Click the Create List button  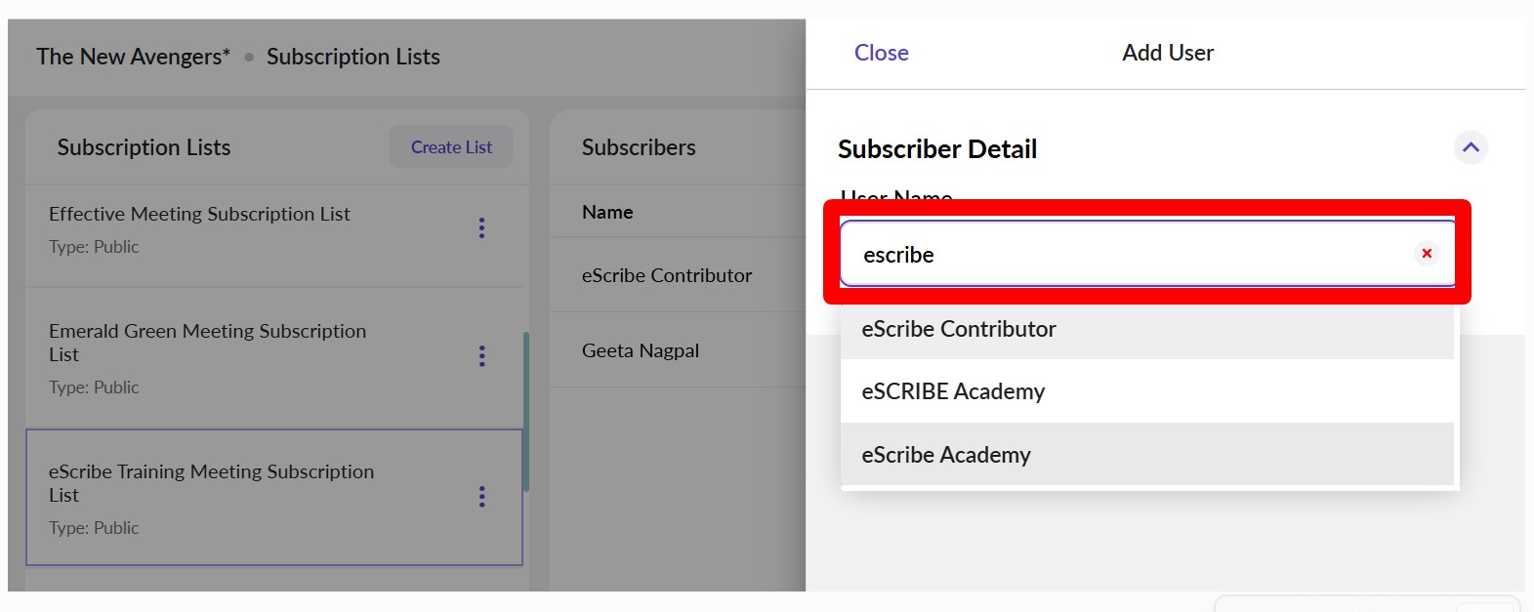(451, 147)
